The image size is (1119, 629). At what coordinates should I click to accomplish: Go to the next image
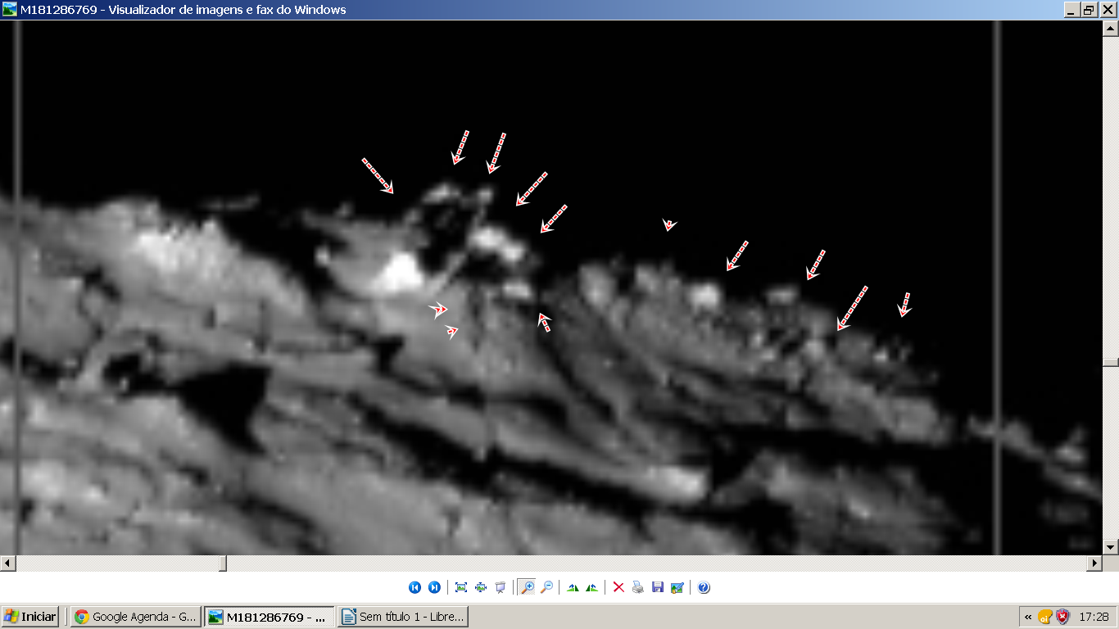pos(434,587)
